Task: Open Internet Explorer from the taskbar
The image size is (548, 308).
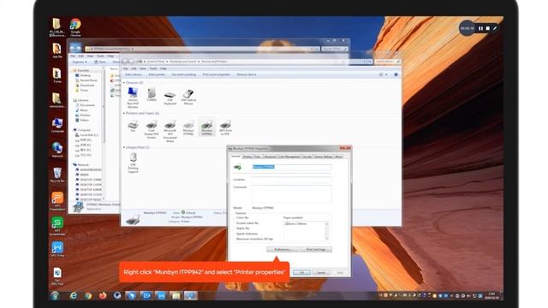Action: click(x=73, y=296)
